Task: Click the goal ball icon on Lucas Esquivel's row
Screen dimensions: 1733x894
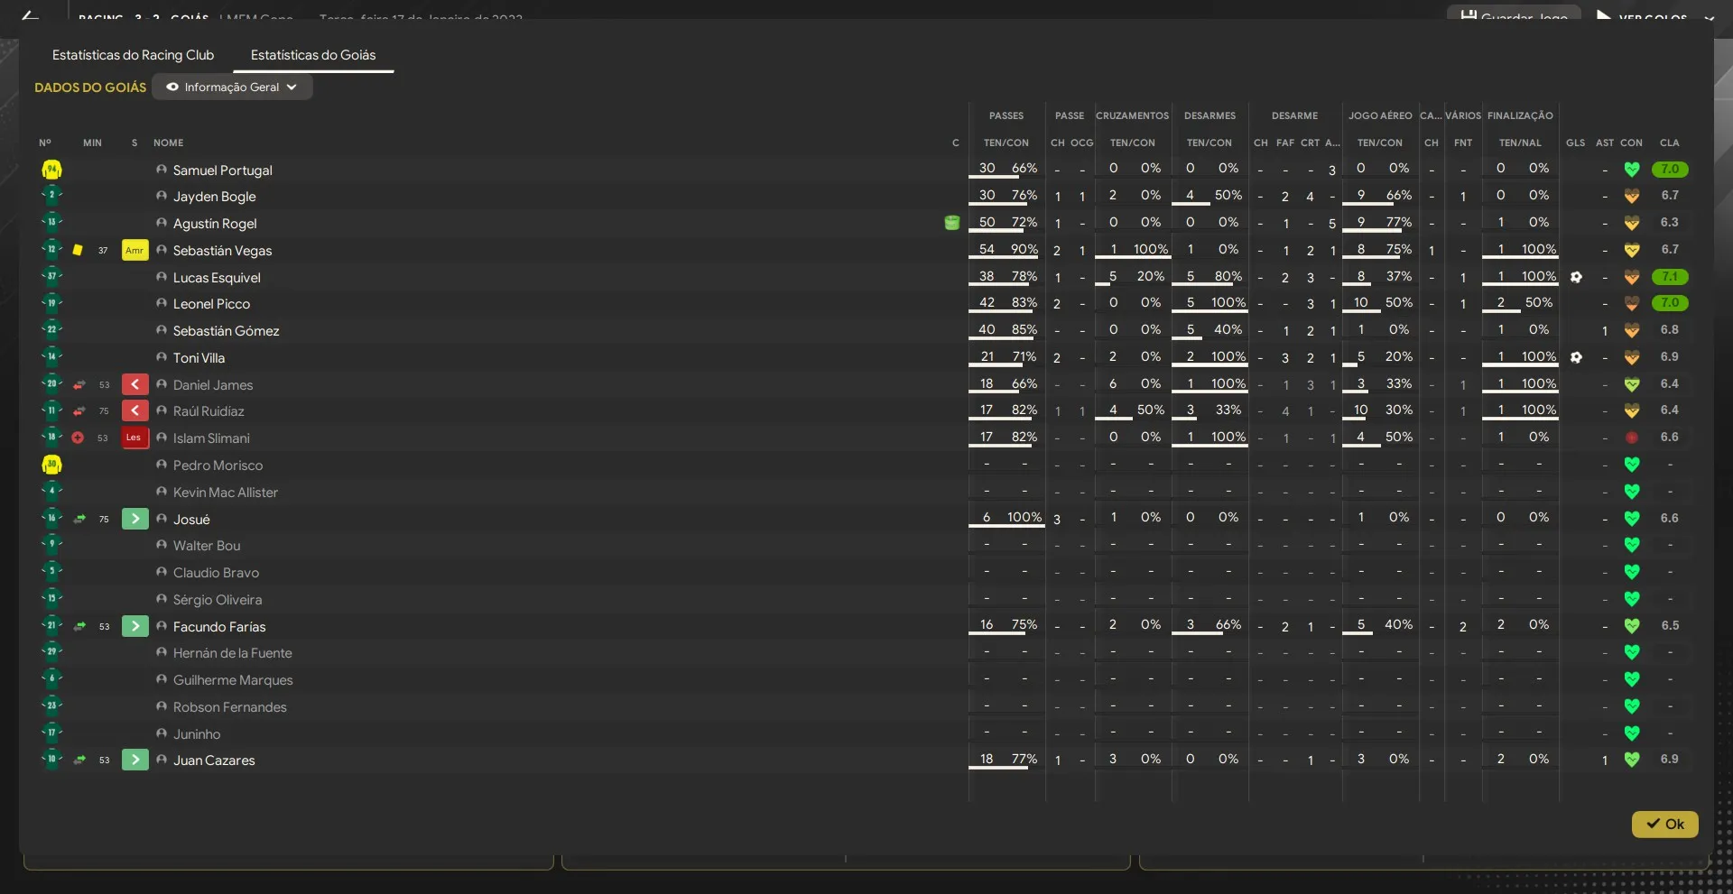Action: click(1575, 277)
